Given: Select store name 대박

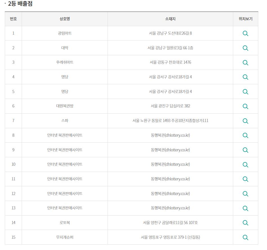Looking at the screenshot, I should [65, 48].
